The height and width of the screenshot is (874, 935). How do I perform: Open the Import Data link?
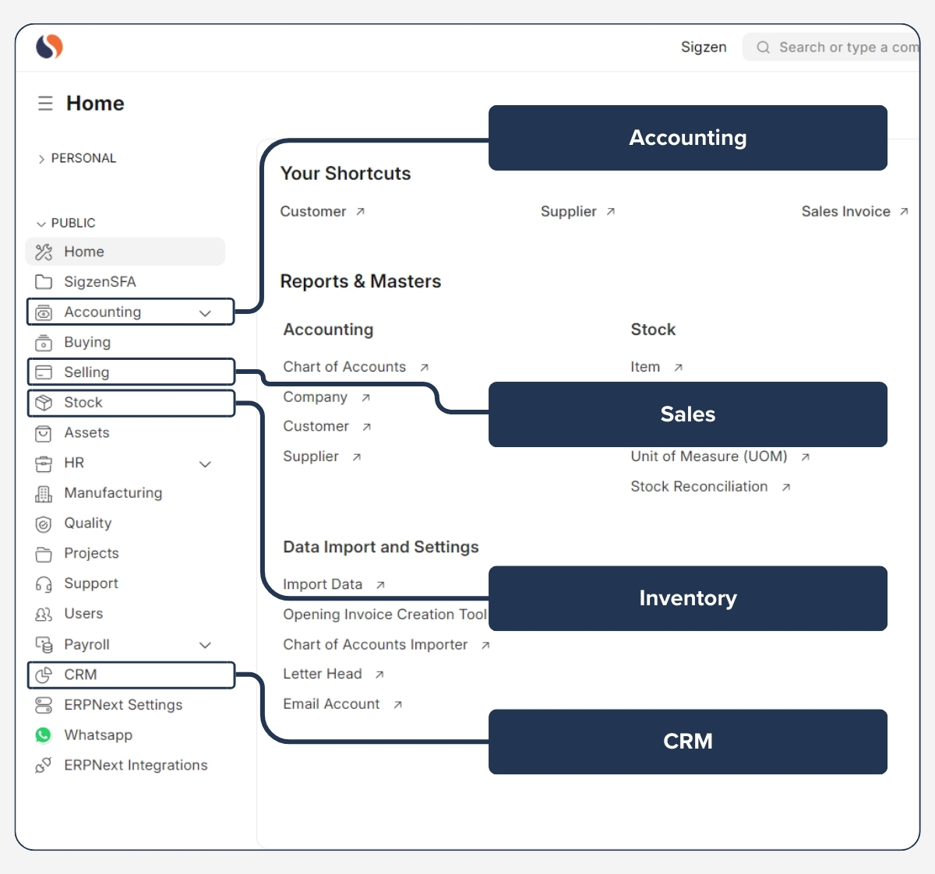pos(323,583)
